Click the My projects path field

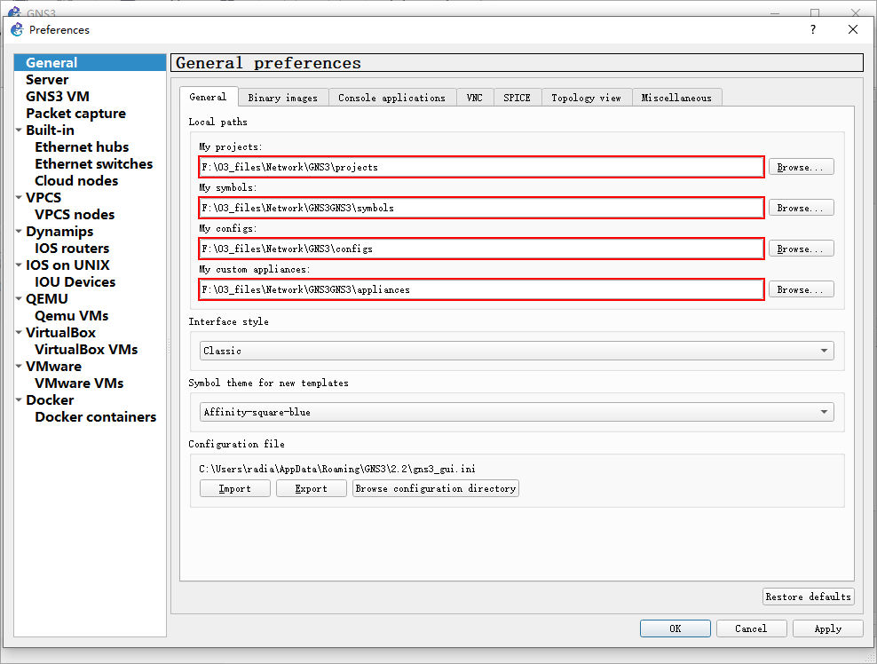coord(481,167)
